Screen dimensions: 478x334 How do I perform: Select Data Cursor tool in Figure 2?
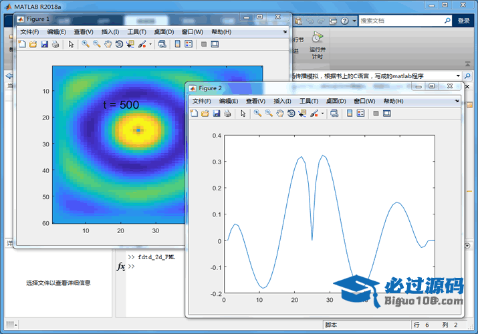pos(302,114)
